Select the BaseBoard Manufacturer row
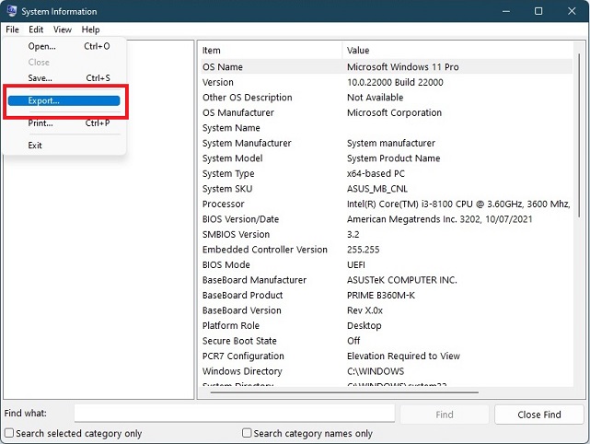This screenshot has width=590, height=444. click(387, 280)
